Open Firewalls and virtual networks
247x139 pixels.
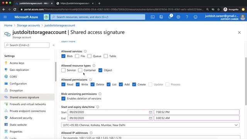pyautogui.click(x=28, y=104)
